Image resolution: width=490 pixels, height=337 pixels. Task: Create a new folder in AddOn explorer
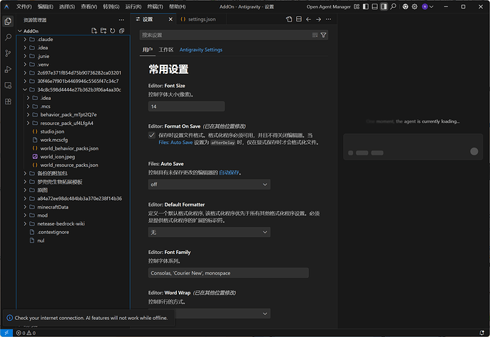pos(104,31)
